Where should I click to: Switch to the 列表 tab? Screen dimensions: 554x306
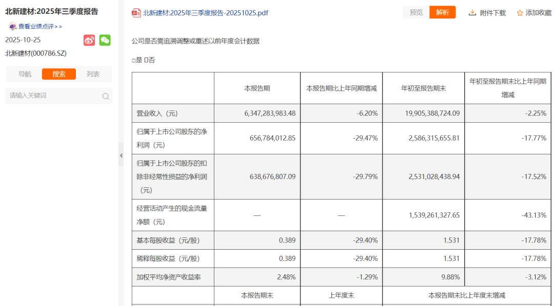pos(93,74)
